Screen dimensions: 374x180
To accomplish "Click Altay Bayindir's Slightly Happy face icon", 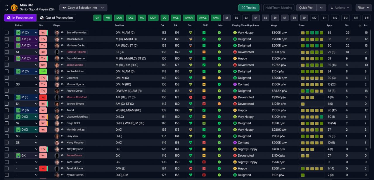I will (x=235, y=149).
